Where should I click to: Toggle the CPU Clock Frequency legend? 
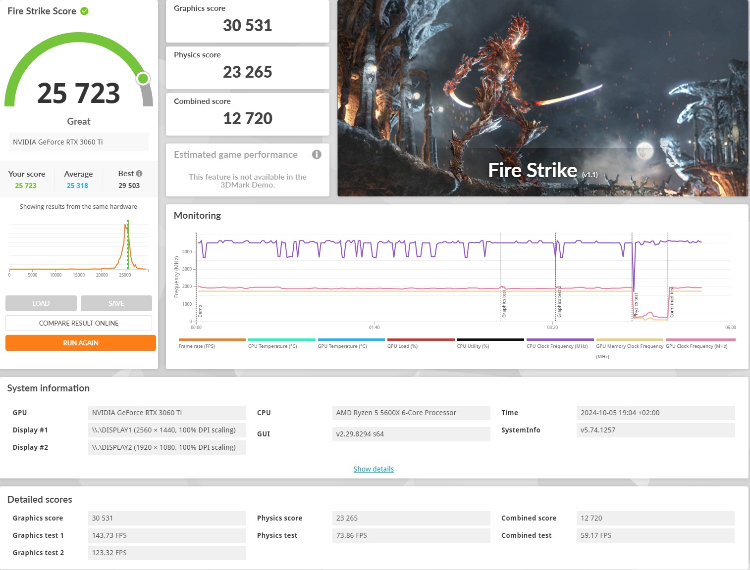click(560, 343)
